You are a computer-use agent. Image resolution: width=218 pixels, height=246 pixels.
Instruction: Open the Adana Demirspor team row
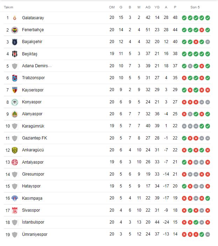coord(36,66)
